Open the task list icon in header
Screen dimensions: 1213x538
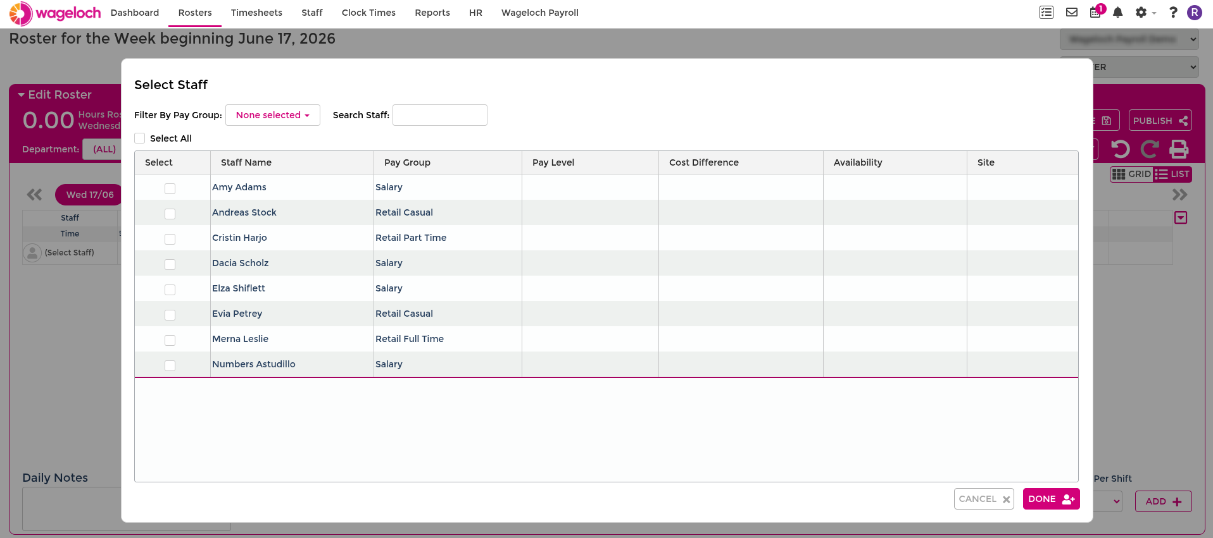pyautogui.click(x=1046, y=13)
